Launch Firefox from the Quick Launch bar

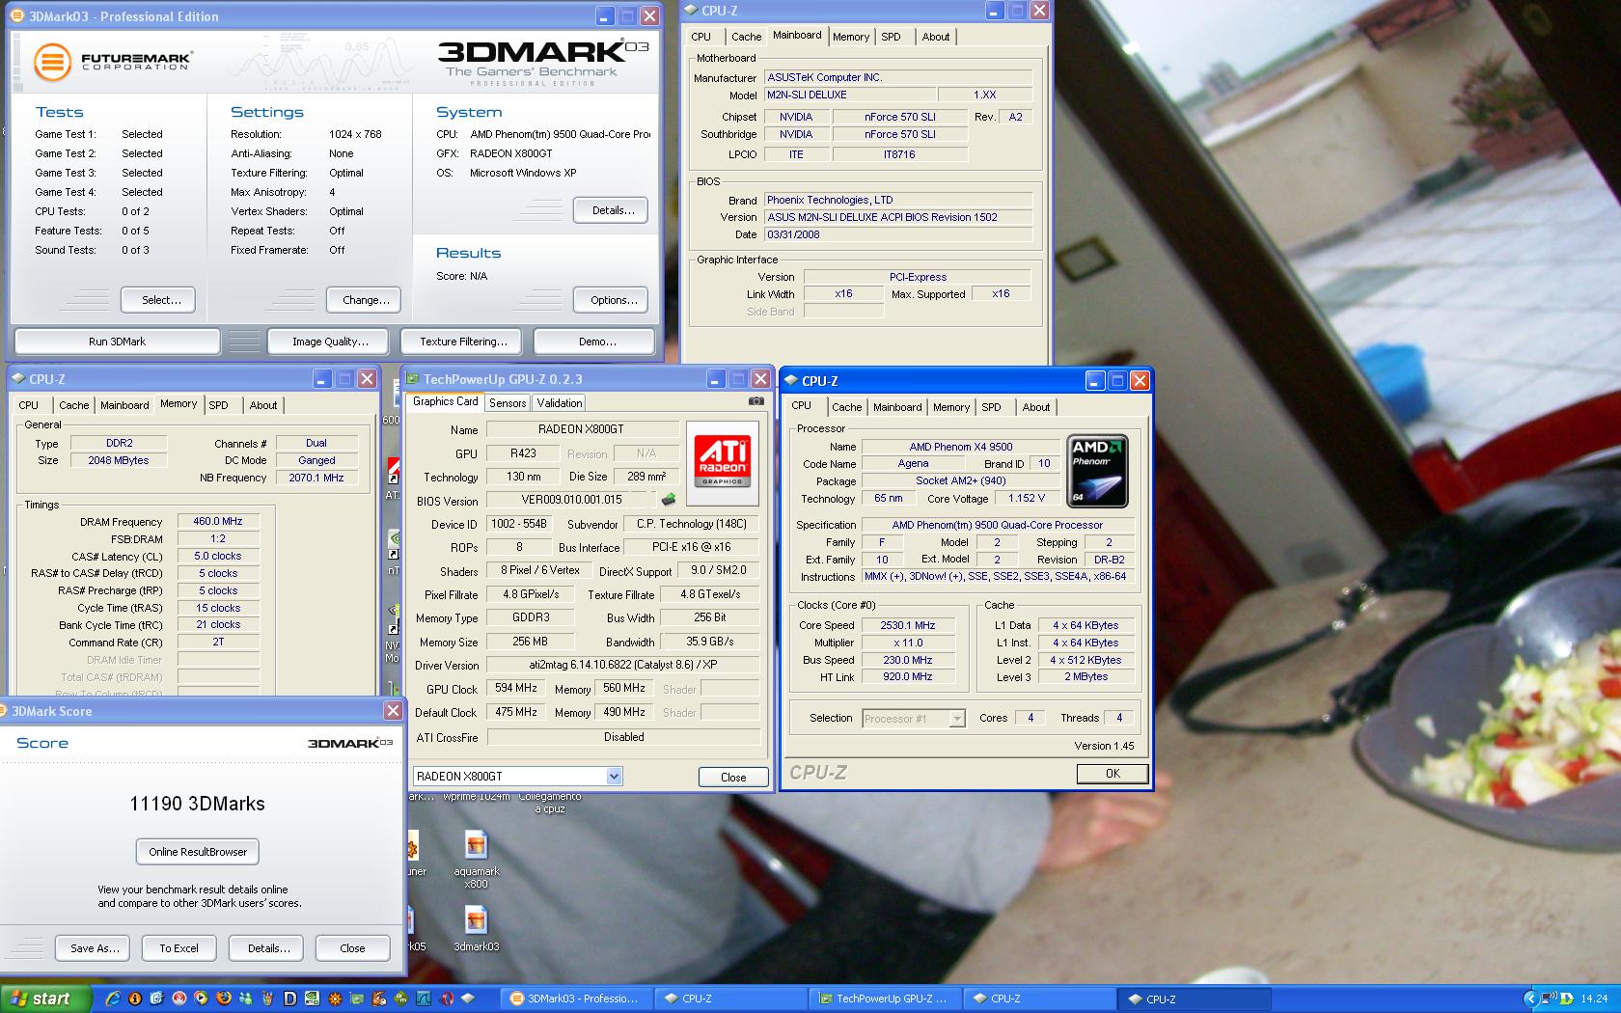223,999
